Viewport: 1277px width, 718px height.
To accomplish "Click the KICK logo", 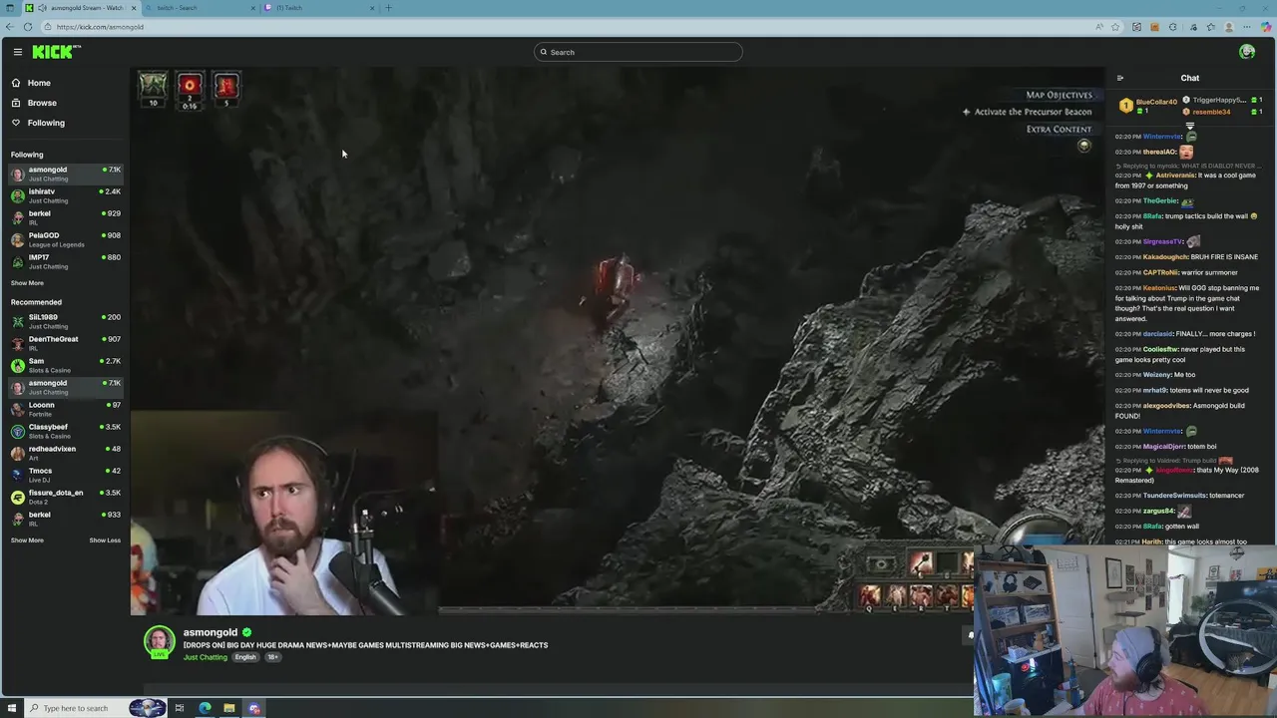I will tap(56, 52).
